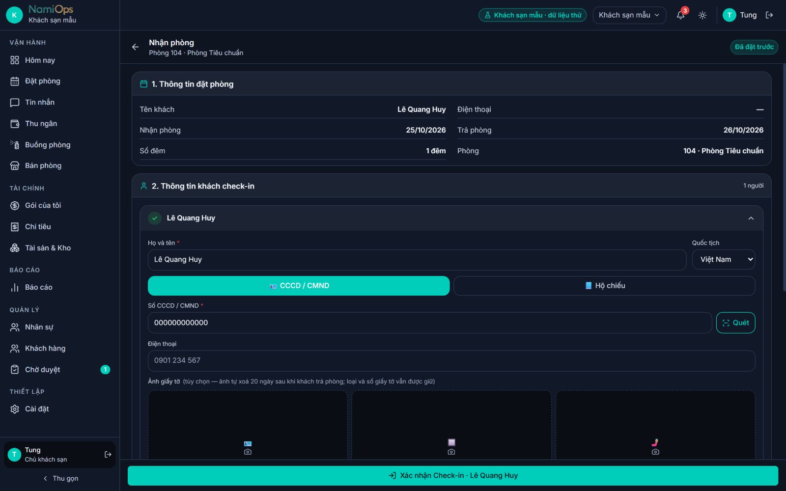Image resolution: width=786 pixels, height=491 pixels.
Task: Click the camera icon in the third photo slot
Action: point(655,452)
